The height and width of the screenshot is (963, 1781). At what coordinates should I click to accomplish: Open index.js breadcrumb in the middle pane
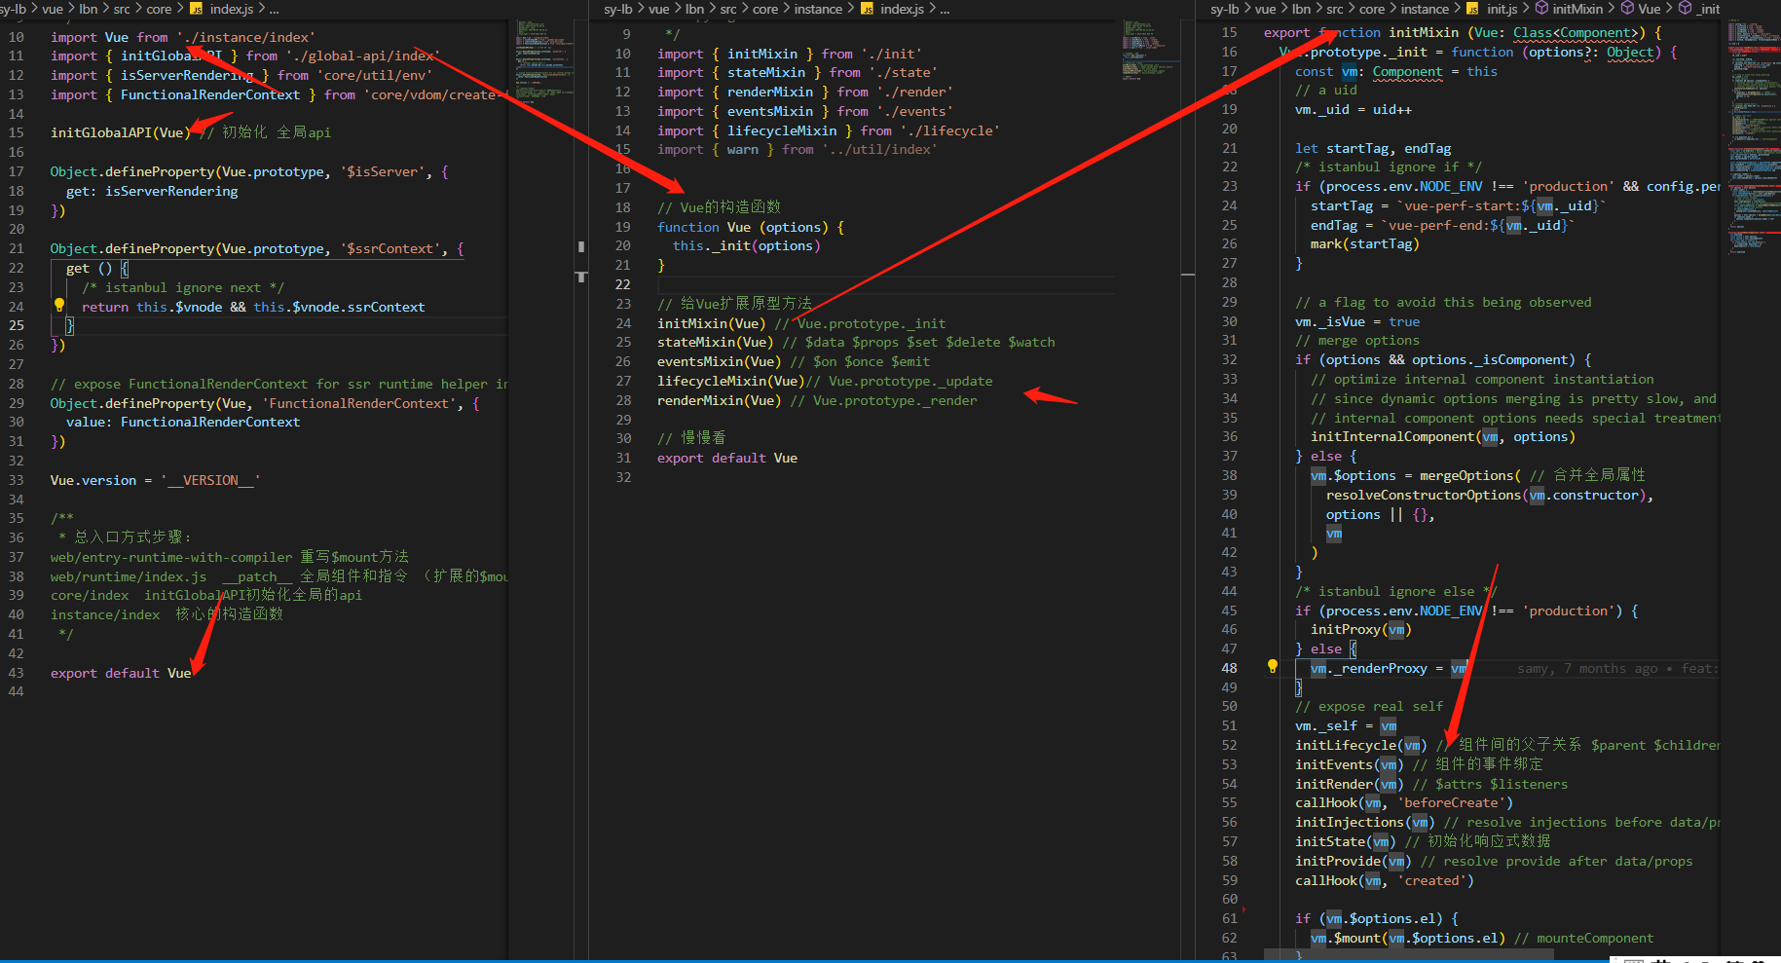click(x=903, y=9)
